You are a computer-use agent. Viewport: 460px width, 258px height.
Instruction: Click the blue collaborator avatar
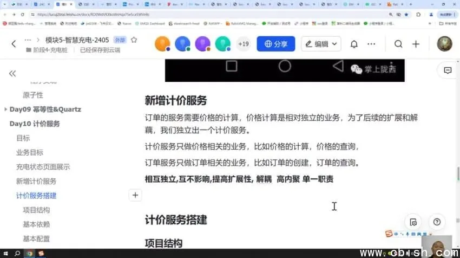coord(182,44)
